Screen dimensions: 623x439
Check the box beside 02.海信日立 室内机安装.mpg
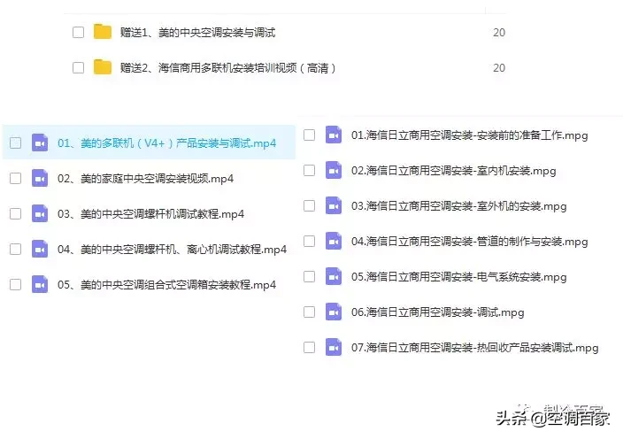click(x=309, y=170)
